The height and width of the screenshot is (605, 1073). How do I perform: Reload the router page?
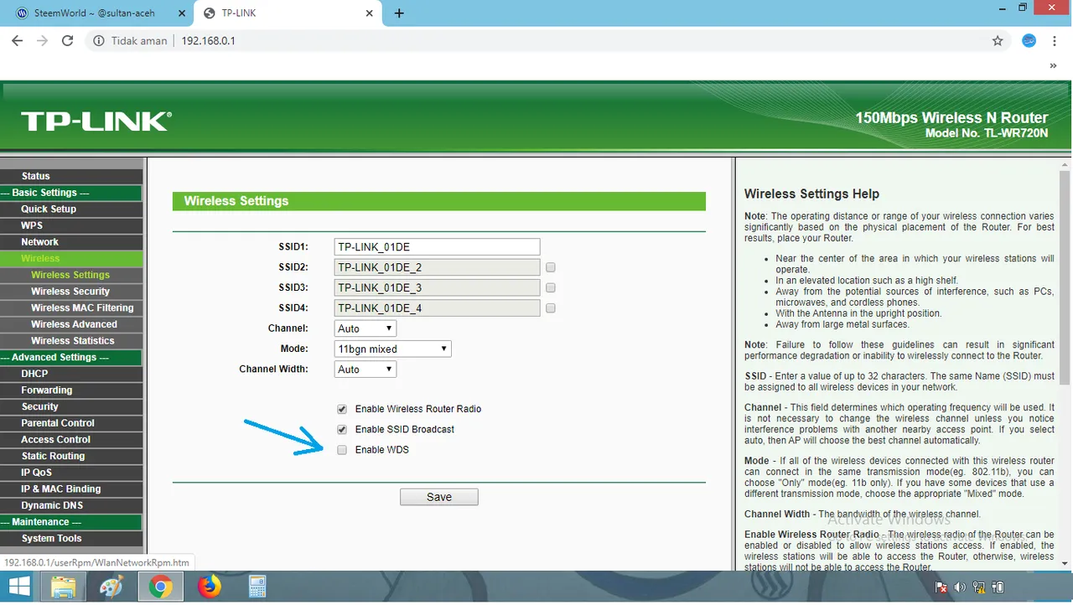(x=68, y=40)
